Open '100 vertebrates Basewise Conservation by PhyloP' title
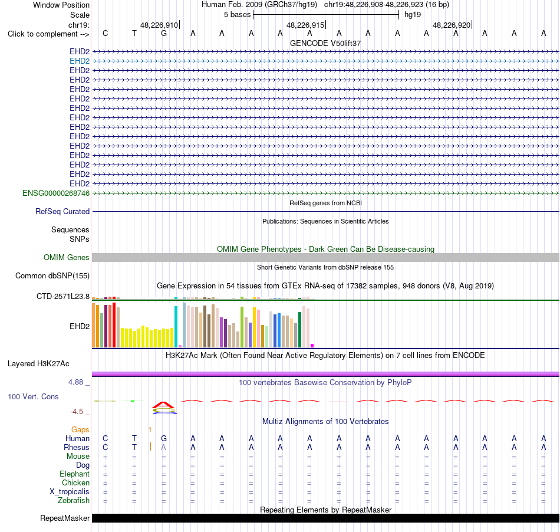This screenshot has width=560, height=532. pyautogui.click(x=325, y=383)
